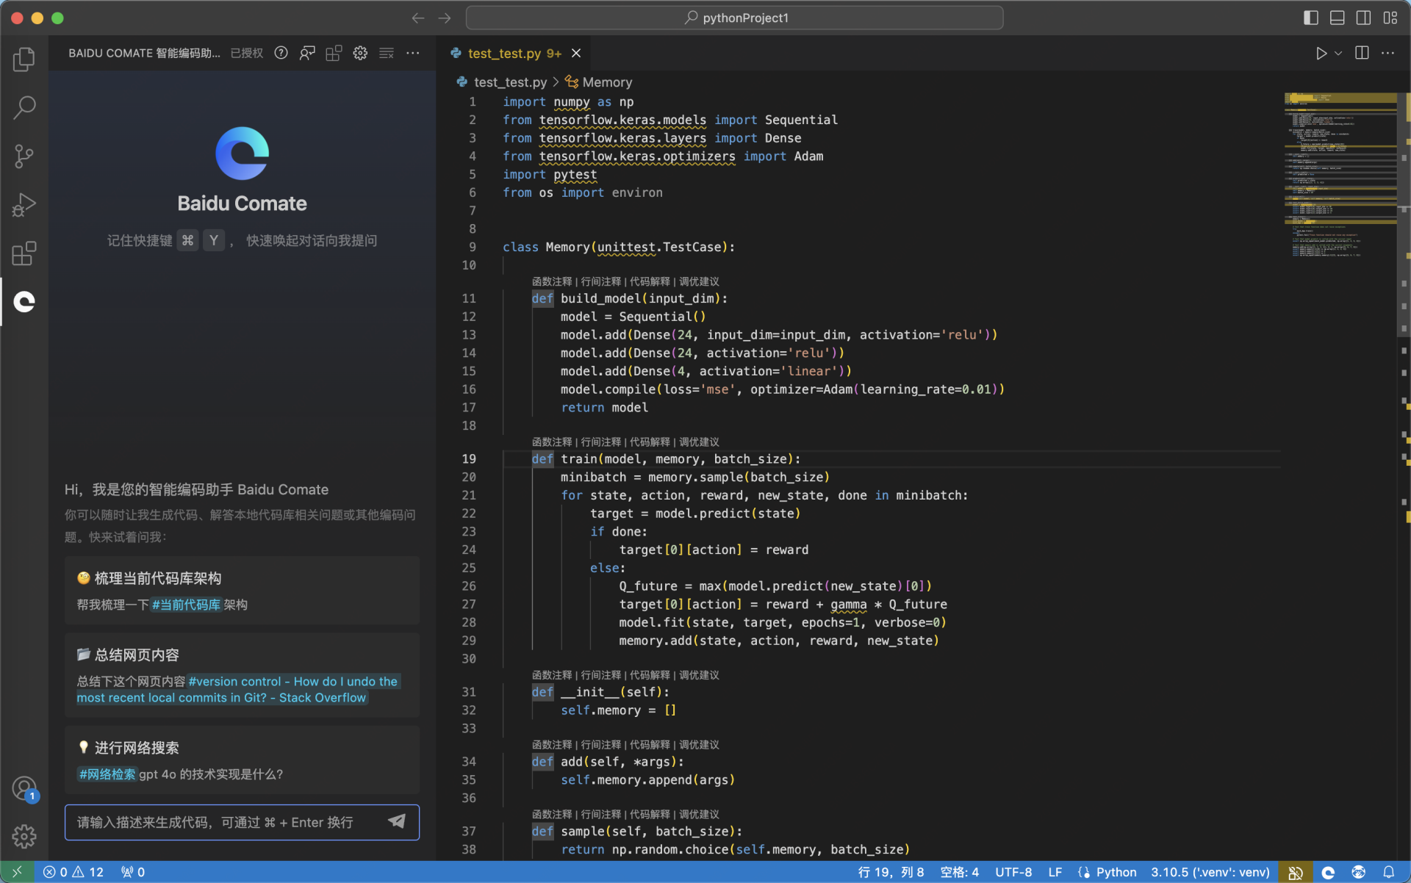1411x883 pixels.
Task: Click 调优建议 above def train
Action: [699, 441]
